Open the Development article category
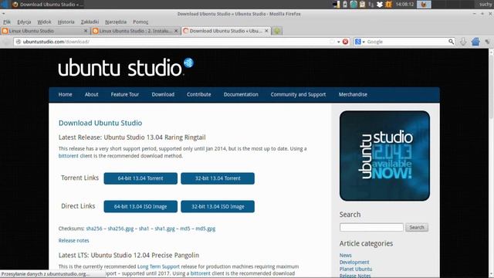 pyautogui.click(x=354, y=263)
